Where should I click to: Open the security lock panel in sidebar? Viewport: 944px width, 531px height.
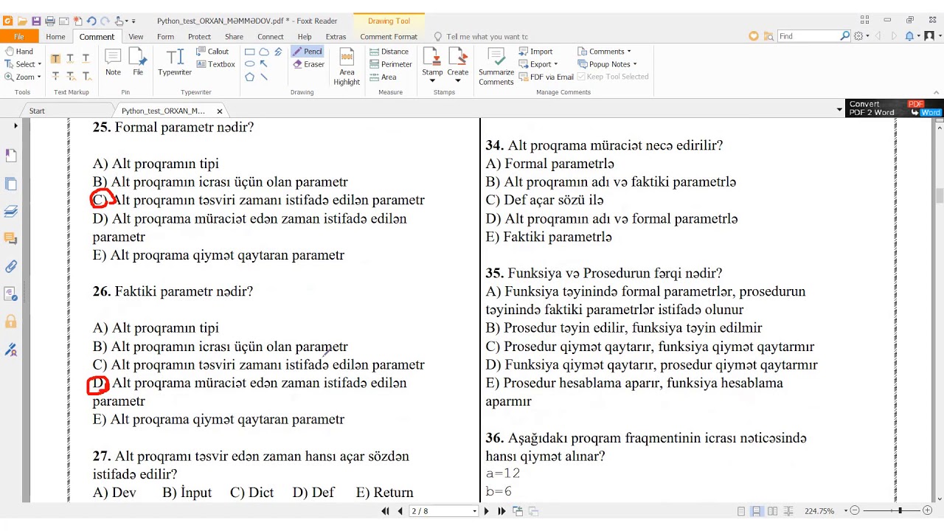pyautogui.click(x=11, y=322)
